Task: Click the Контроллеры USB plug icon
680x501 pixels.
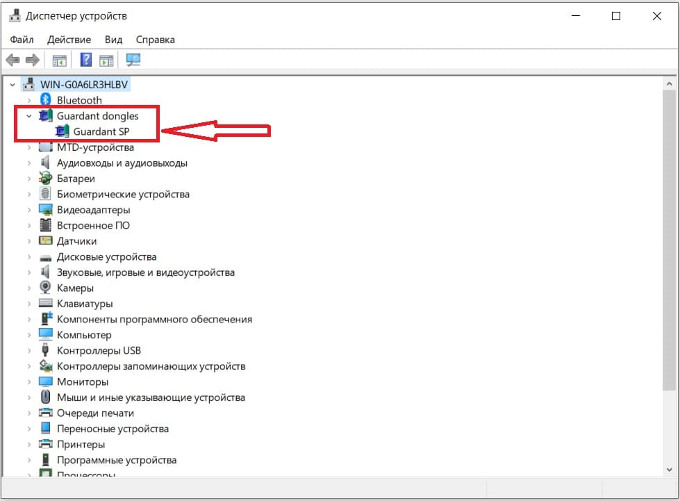Action: point(46,350)
